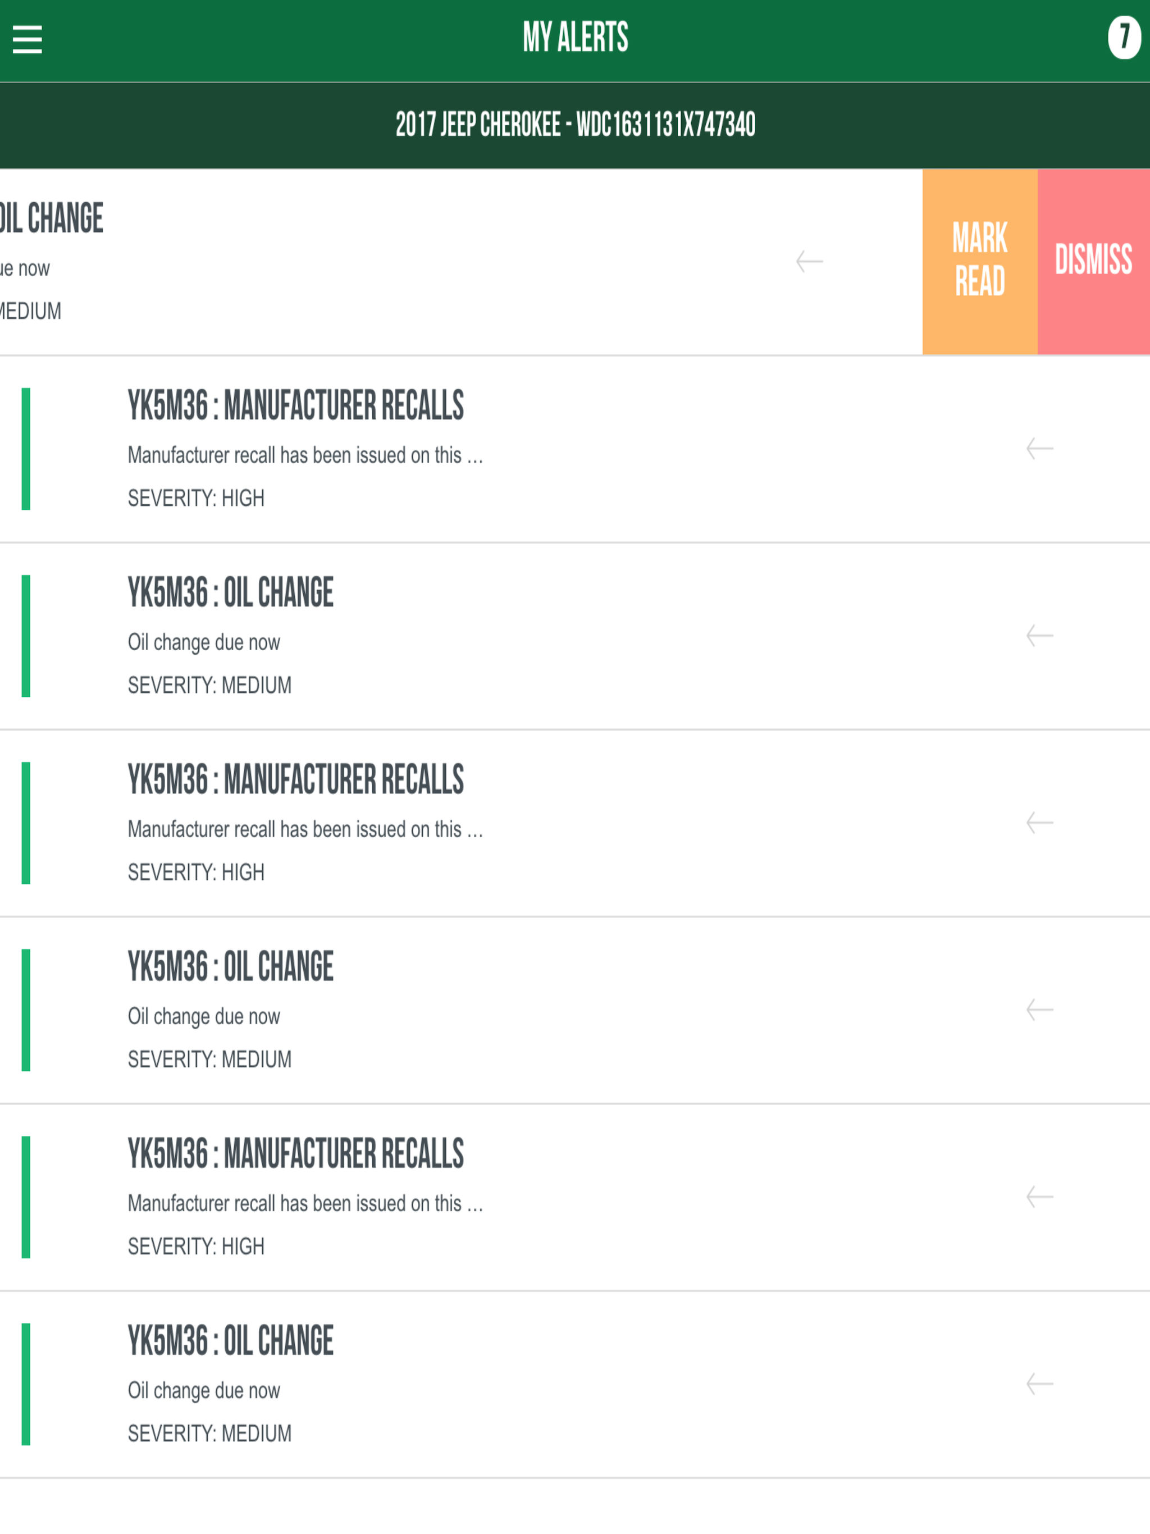Image resolution: width=1150 pixels, height=1534 pixels.
Task: Click arrow on third manufacturer recalls alert
Action: (x=1039, y=1198)
